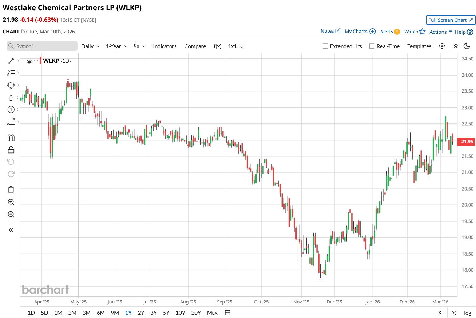Select the 1M range tab

58,313
